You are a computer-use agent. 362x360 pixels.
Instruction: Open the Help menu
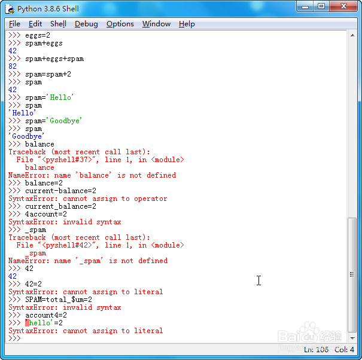point(187,24)
